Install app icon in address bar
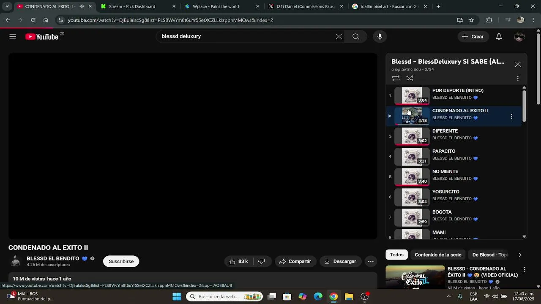 (x=460, y=20)
